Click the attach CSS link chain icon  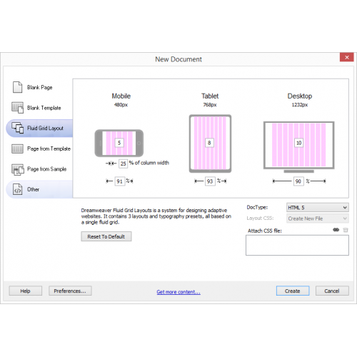pos(336,230)
